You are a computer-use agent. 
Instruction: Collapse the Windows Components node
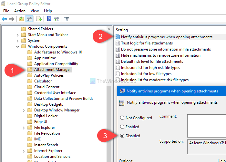pos(17,46)
